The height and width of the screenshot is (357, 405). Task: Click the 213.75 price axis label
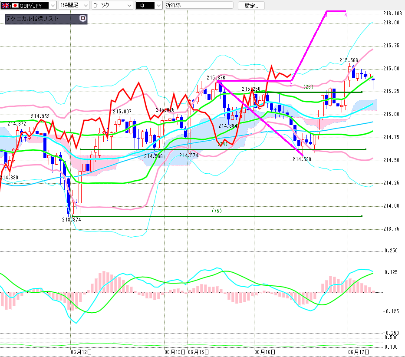coord(391,229)
